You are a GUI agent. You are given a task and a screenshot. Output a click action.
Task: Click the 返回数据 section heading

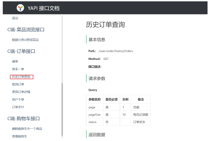pyautogui.click(x=97, y=135)
